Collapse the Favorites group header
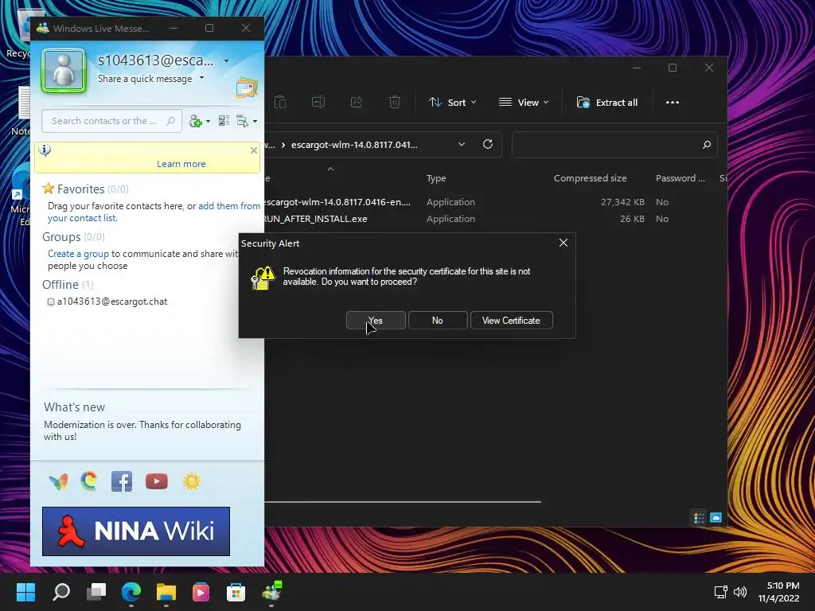 click(x=80, y=189)
